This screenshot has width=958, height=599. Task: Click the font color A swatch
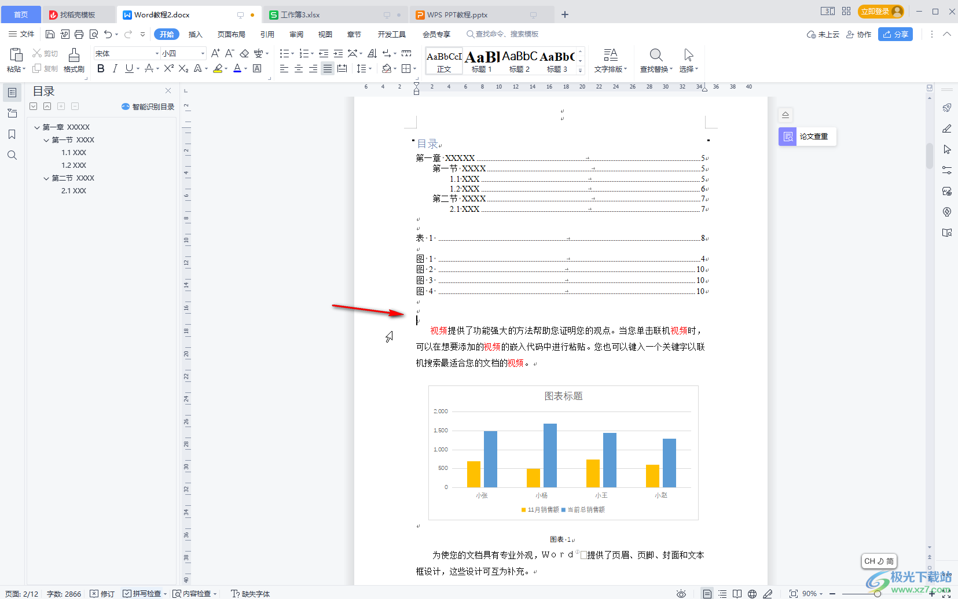[237, 68]
